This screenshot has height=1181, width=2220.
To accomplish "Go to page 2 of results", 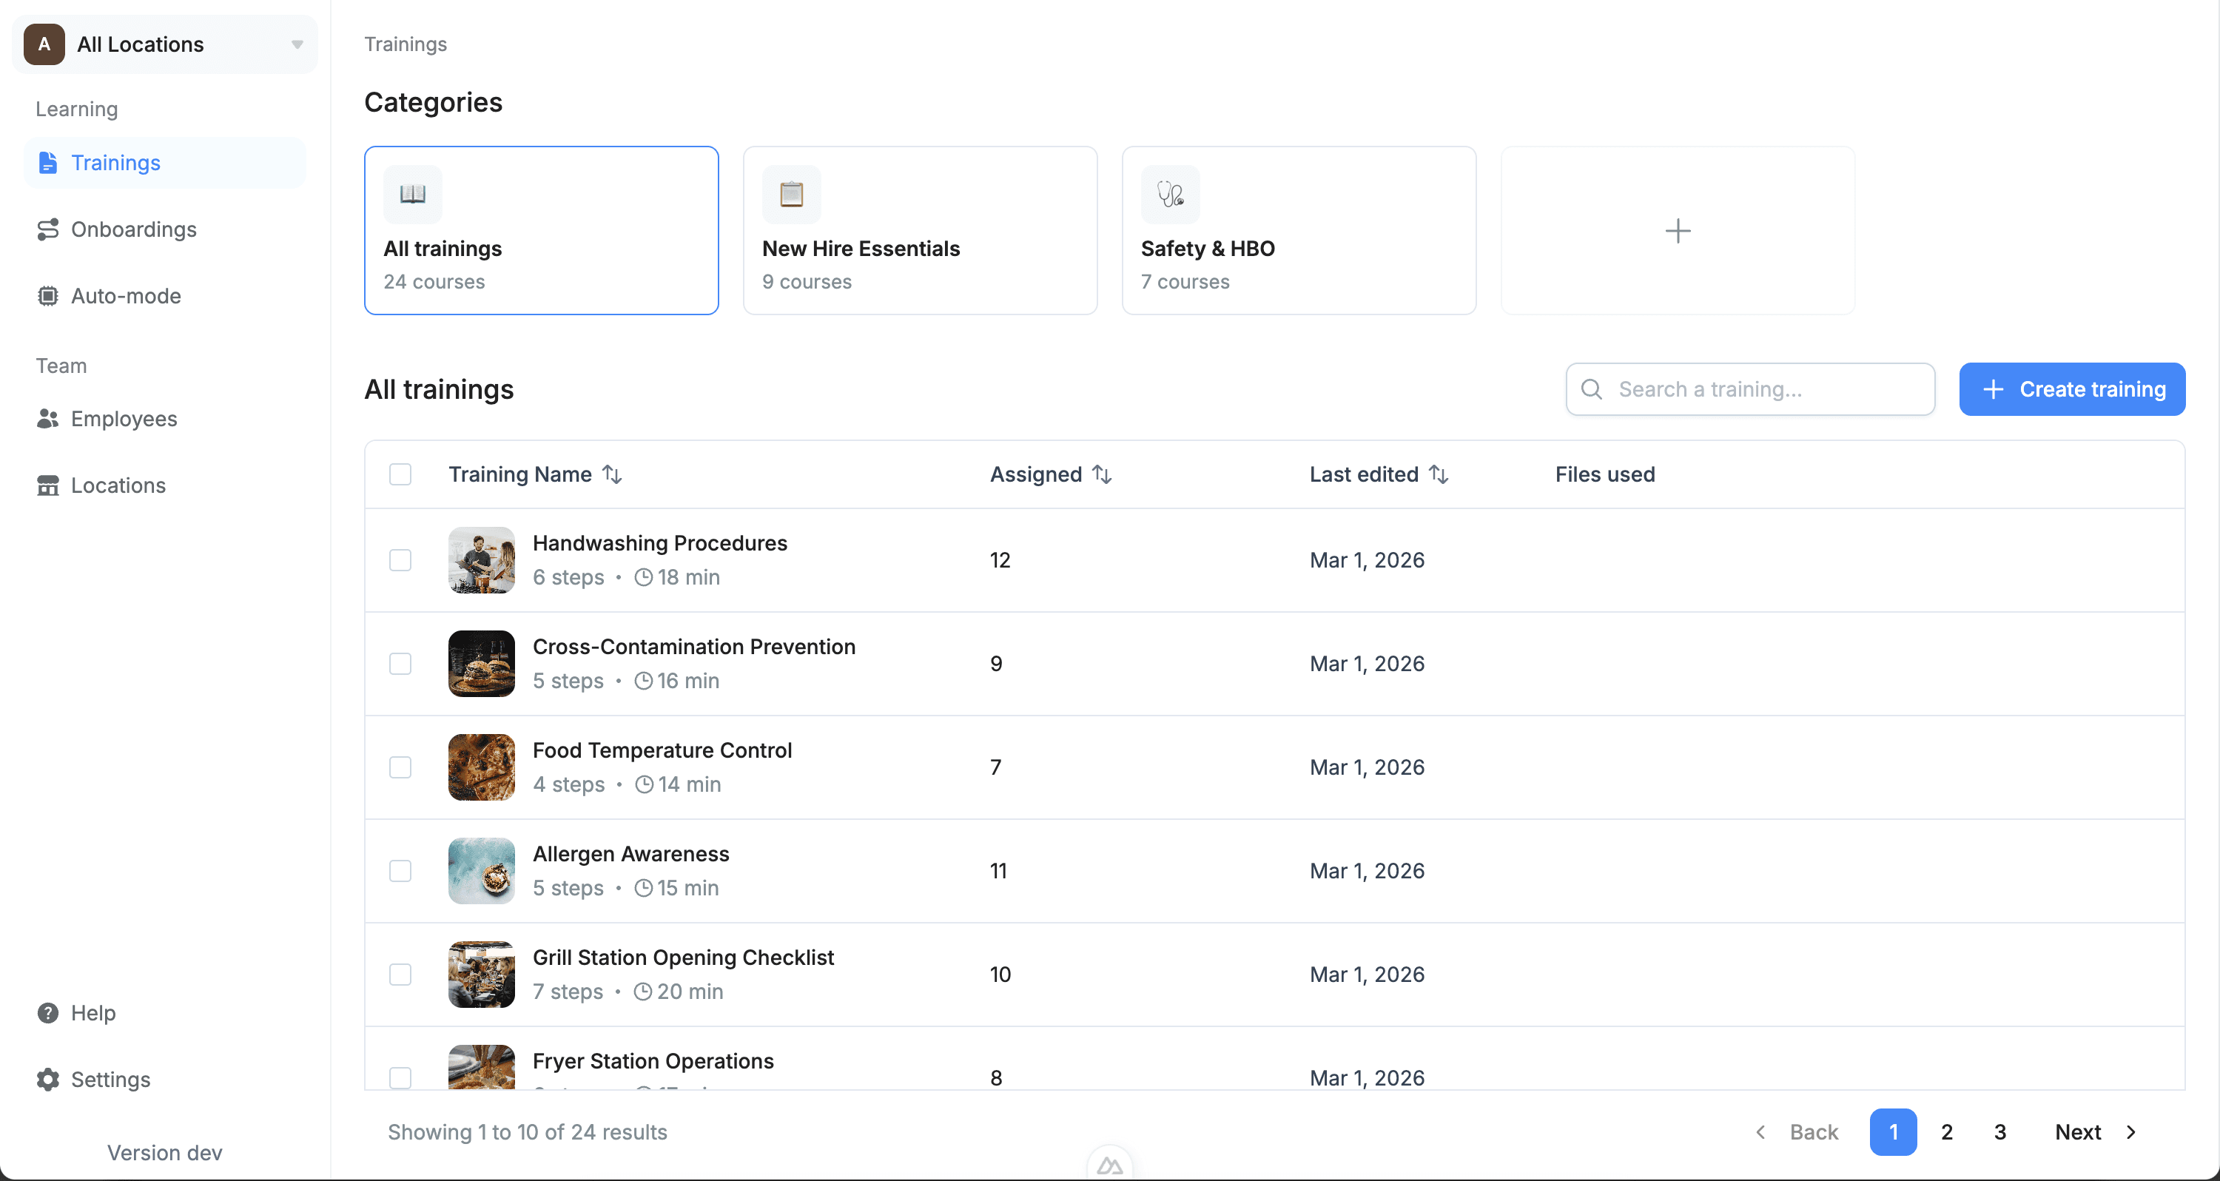I will pos(1946,1132).
